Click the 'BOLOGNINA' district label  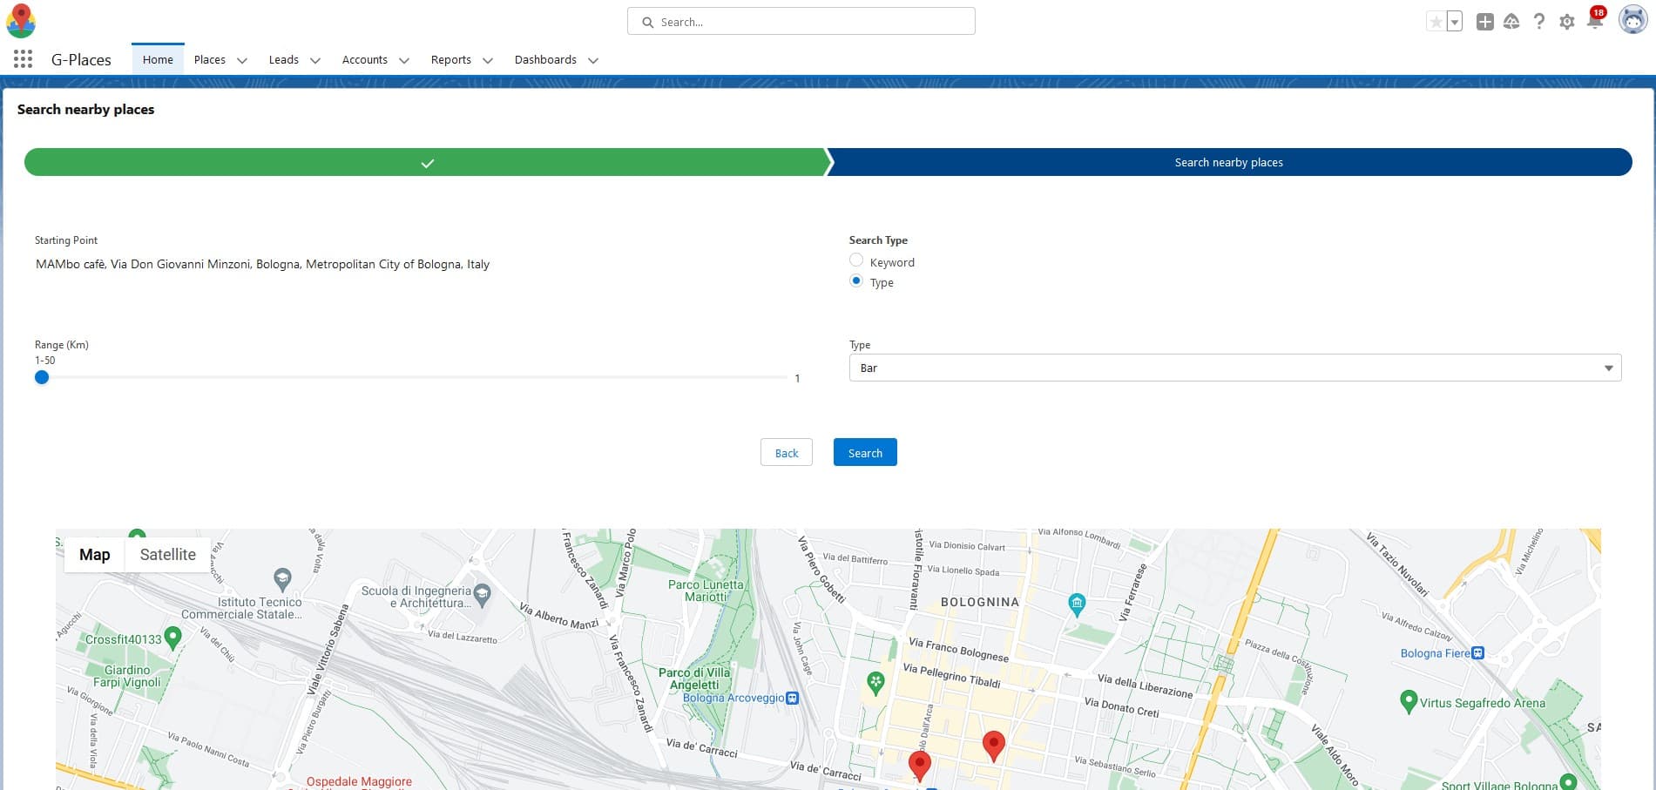(980, 602)
